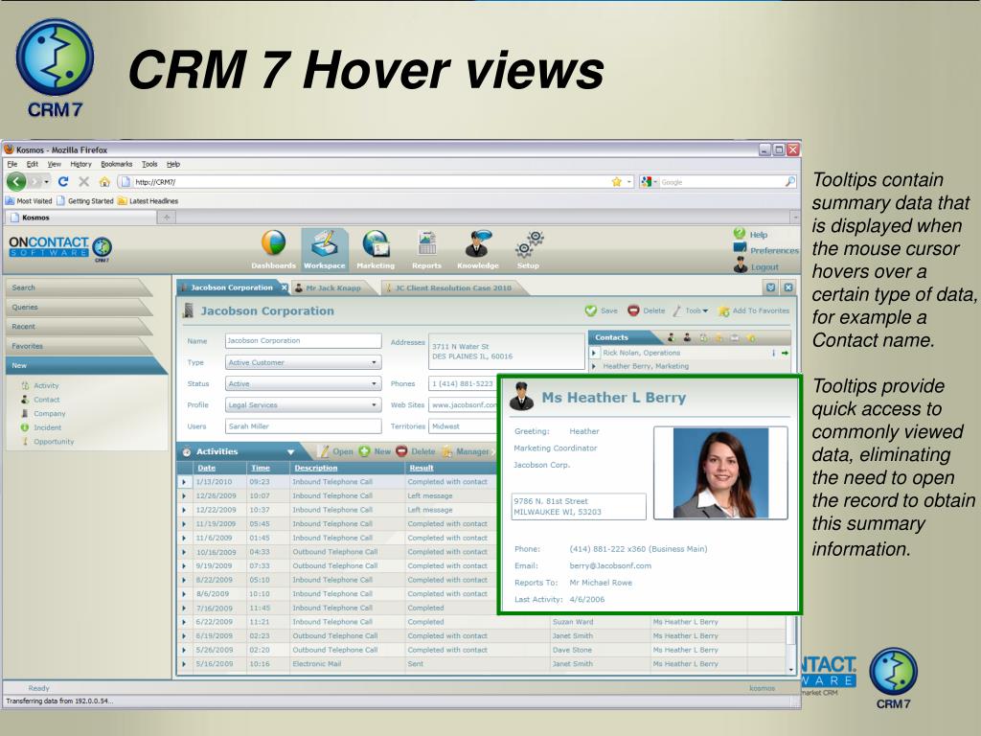981x736 pixels.
Task: Open the Workspace module icon
Action: (x=324, y=250)
